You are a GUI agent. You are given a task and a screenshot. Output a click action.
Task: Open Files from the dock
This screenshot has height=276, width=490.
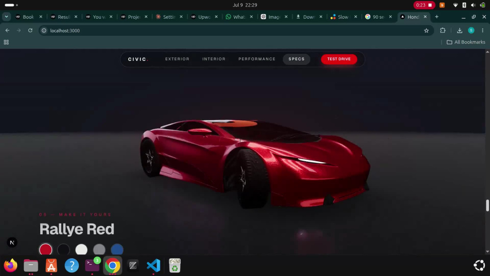coord(31,265)
